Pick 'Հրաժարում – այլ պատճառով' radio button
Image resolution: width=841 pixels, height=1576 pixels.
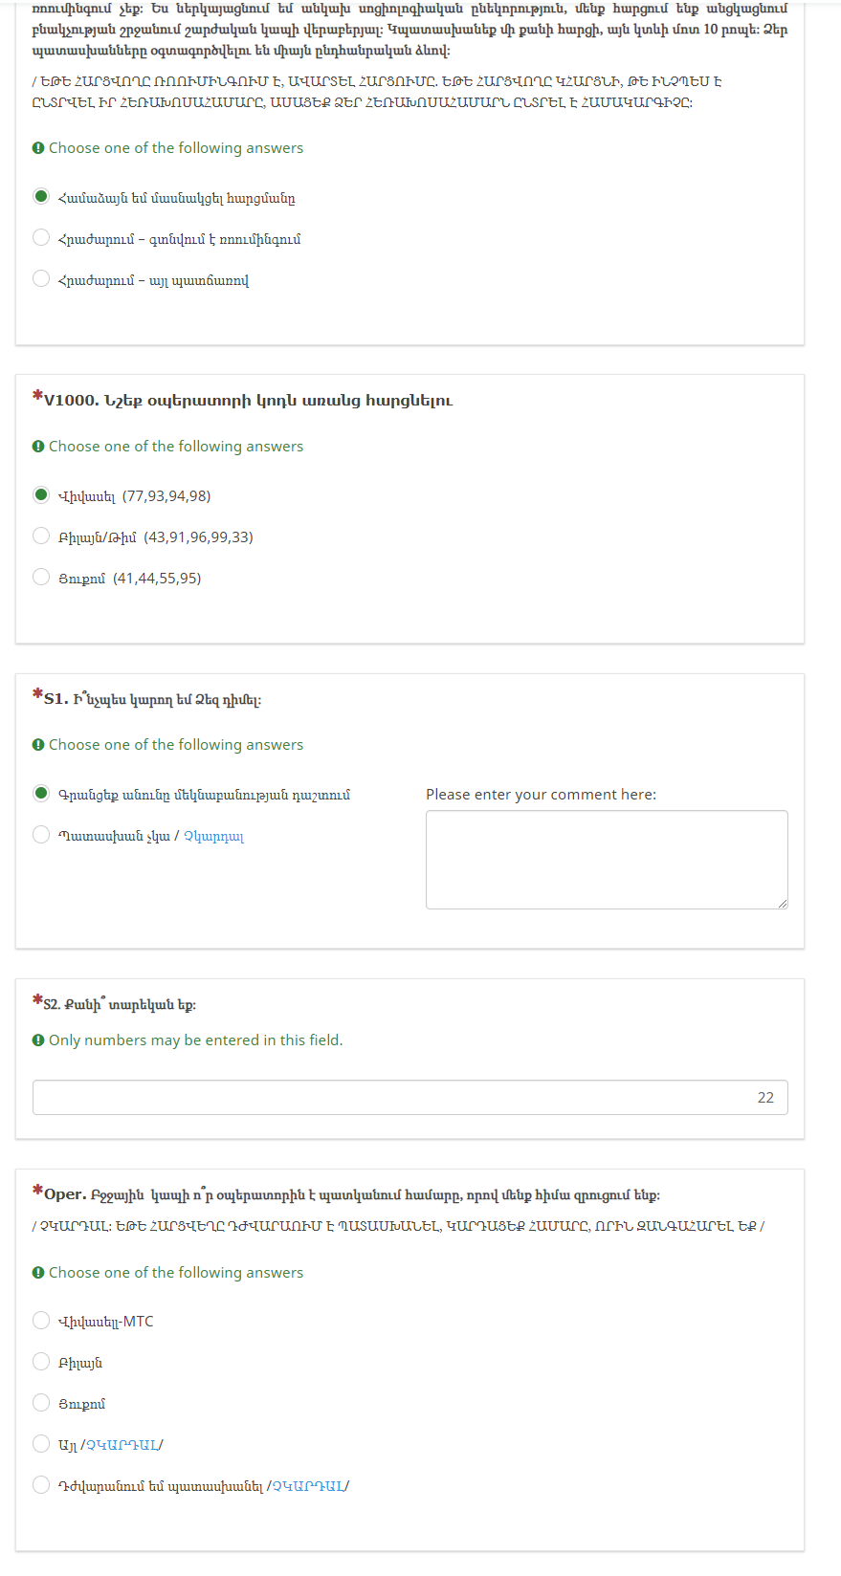click(x=41, y=279)
